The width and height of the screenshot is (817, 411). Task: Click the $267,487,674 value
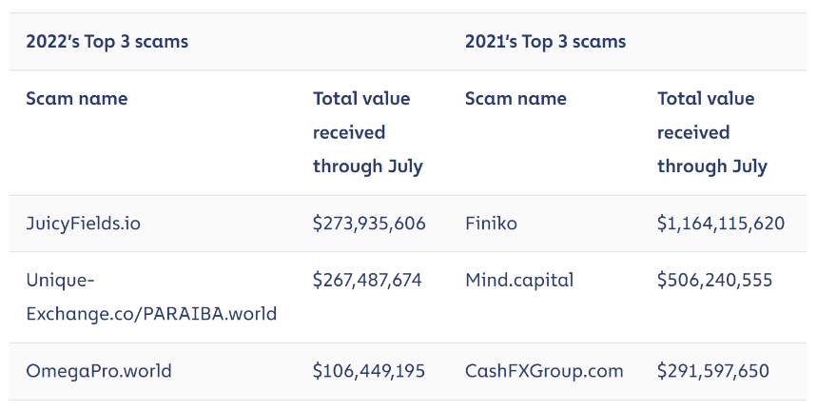[x=367, y=281]
